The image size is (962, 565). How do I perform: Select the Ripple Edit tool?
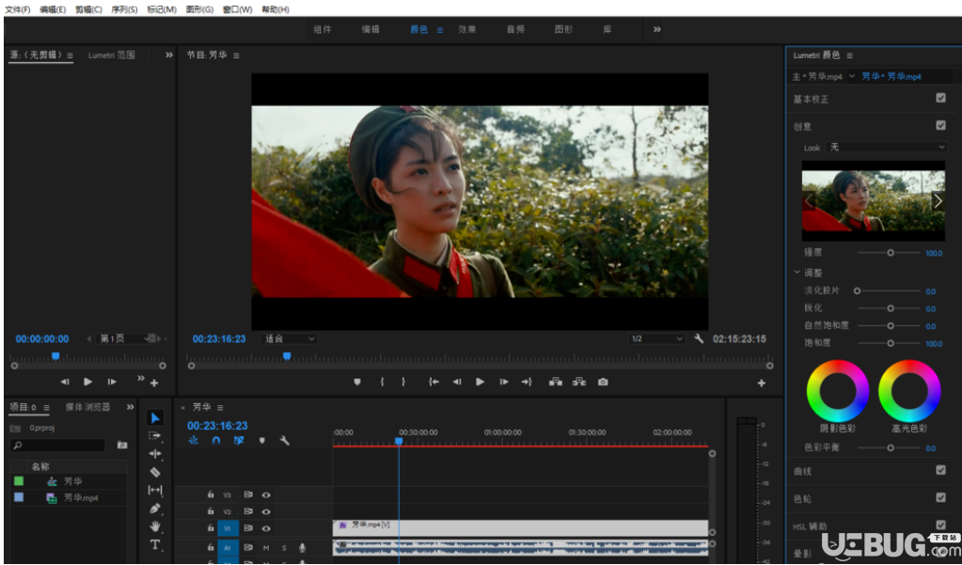(x=155, y=454)
